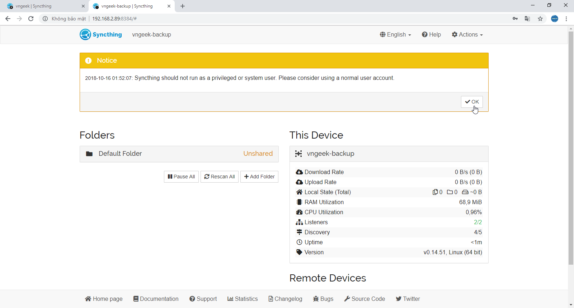Click the Version tag icon
Screen dimensions: 574x308
click(299, 252)
